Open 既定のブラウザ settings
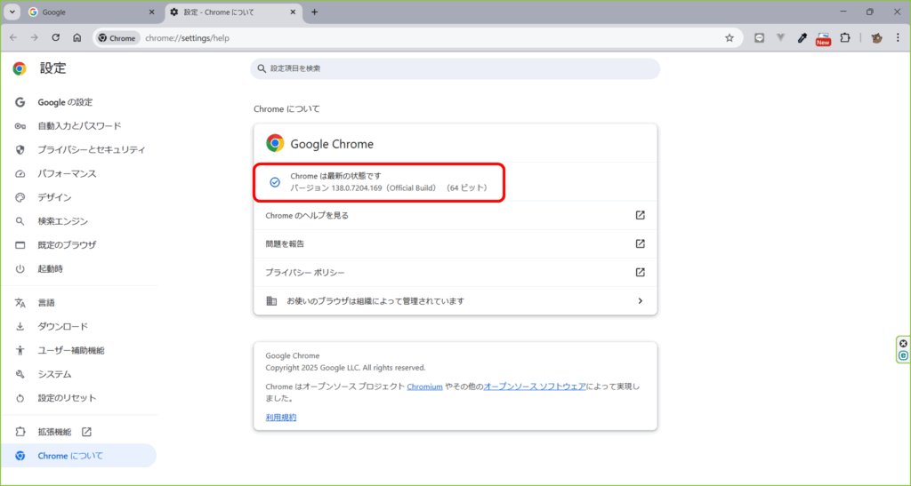Image resolution: width=911 pixels, height=486 pixels. click(x=79, y=244)
